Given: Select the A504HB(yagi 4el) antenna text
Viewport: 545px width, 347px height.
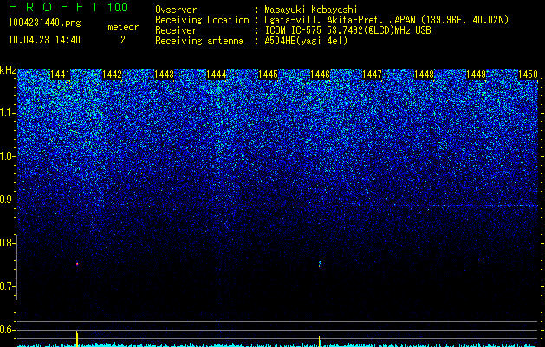Looking at the screenshot, I should tap(306, 41).
